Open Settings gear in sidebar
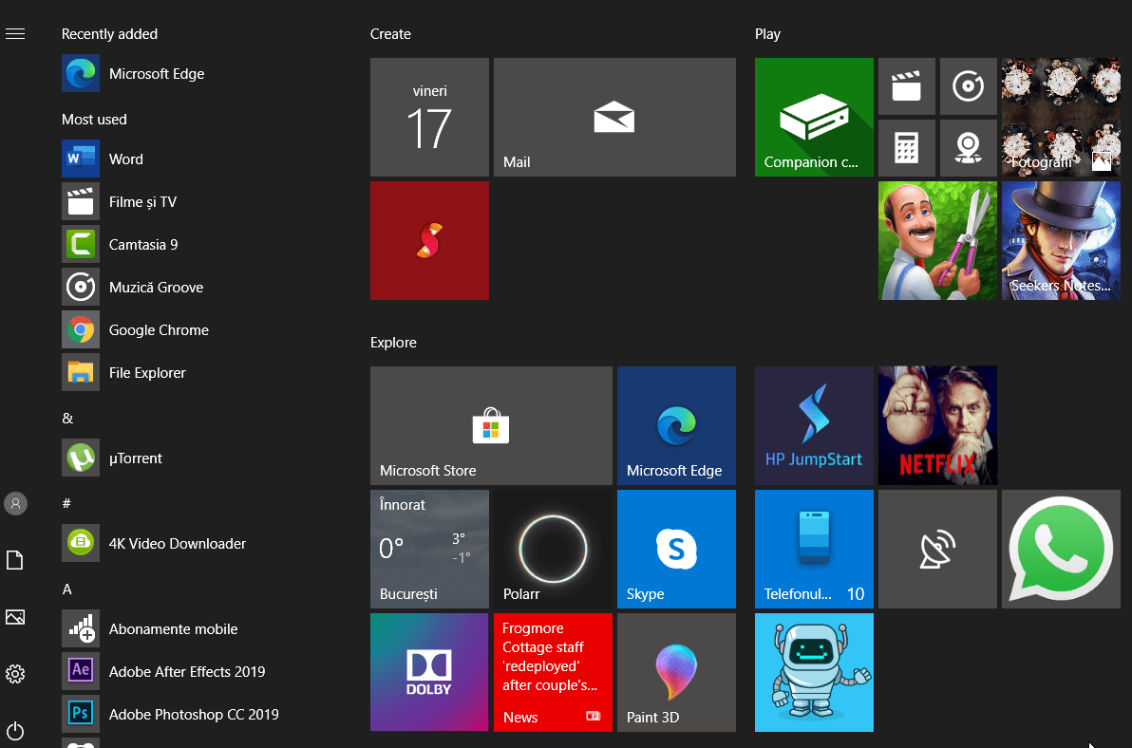 click(x=15, y=674)
